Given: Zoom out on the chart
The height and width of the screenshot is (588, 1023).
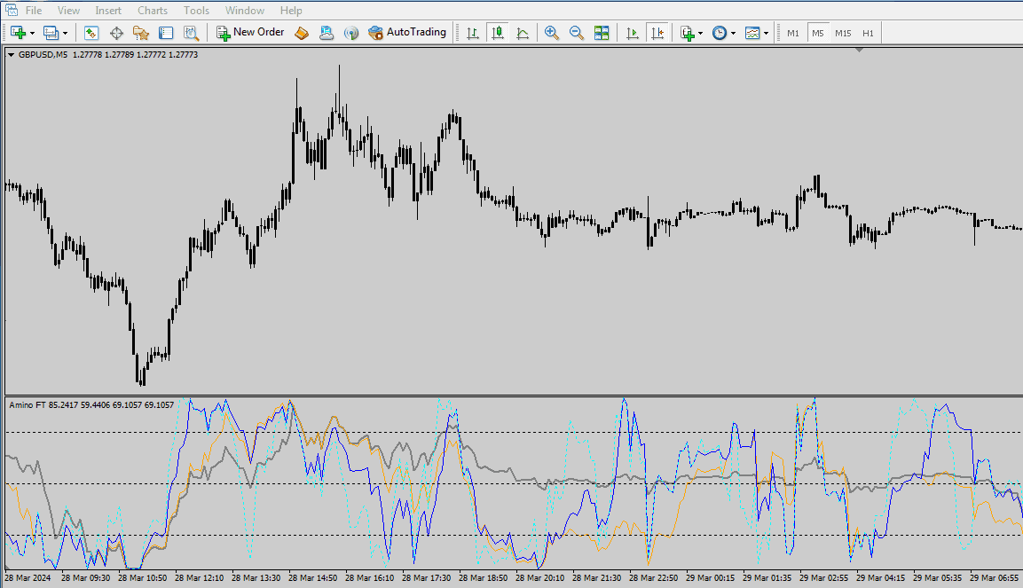Looking at the screenshot, I should [x=577, y=33].
